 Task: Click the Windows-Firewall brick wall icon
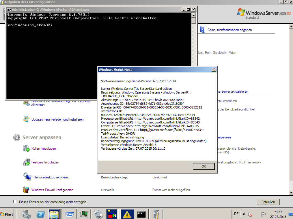pos(26,190)
